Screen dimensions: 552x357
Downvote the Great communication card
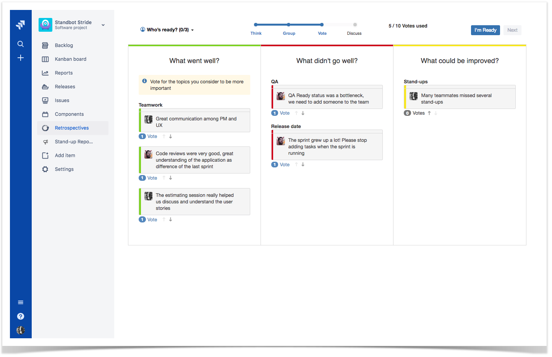click(171, 136)
